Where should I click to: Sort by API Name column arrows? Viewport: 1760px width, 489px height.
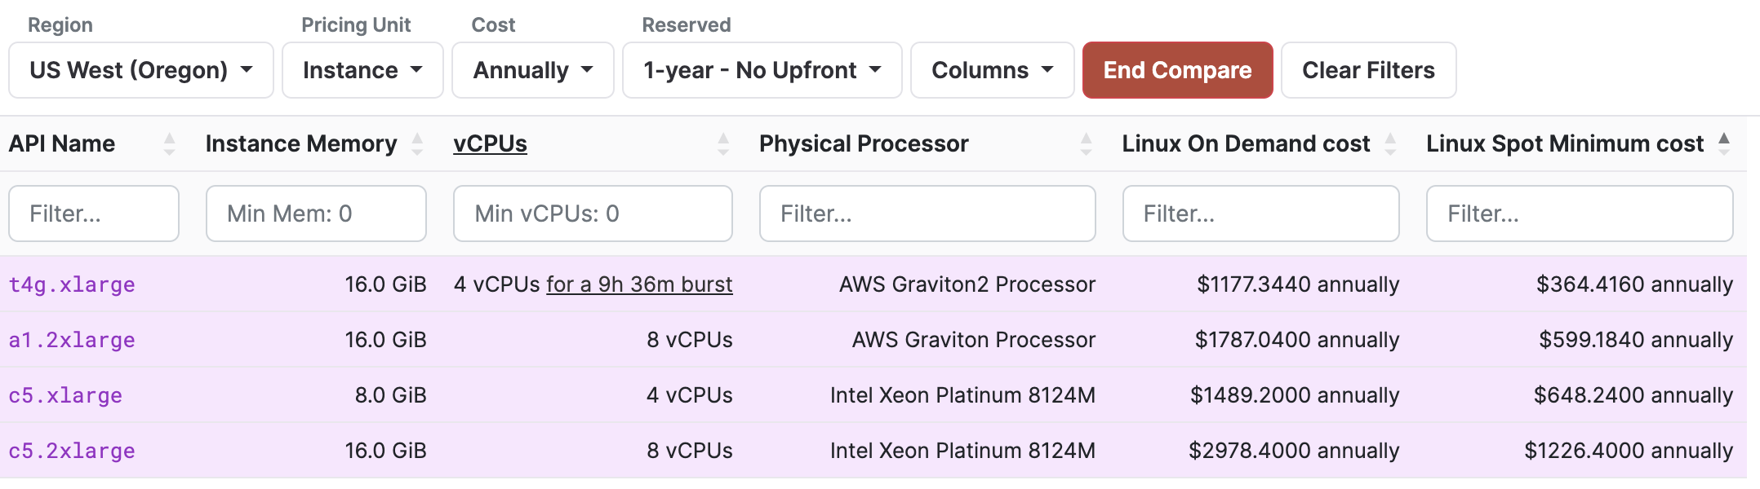click(169, 144)
